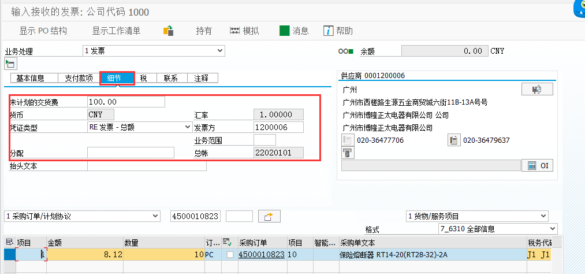Click the item number cell in row 1
The width and height of the screenshot is (585, 274).
(x=31, y=254)
